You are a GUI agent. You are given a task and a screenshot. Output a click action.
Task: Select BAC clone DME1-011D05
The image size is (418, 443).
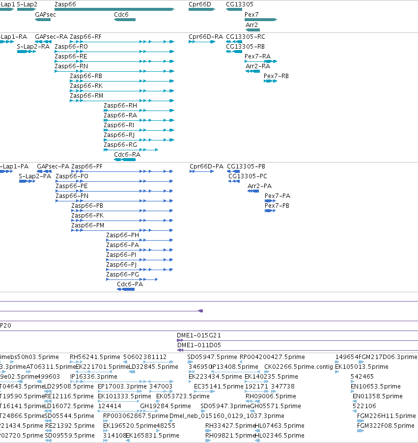(x=199, y=345)
